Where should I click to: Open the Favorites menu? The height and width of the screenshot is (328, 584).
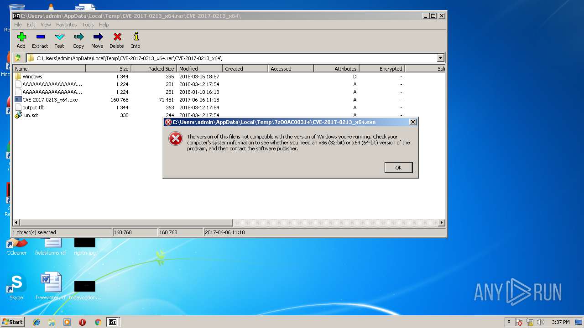coord(67,25)
